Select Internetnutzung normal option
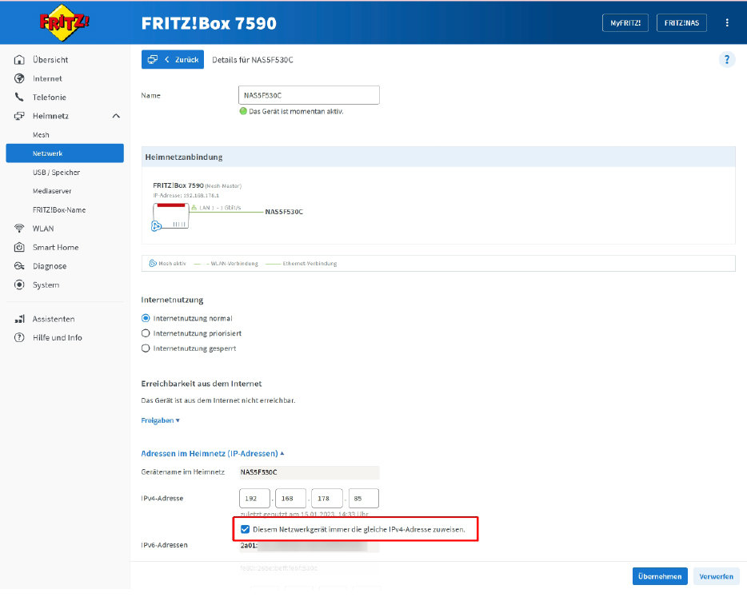The height and width of the screenshot is (597, 747). tap(146, 319)
